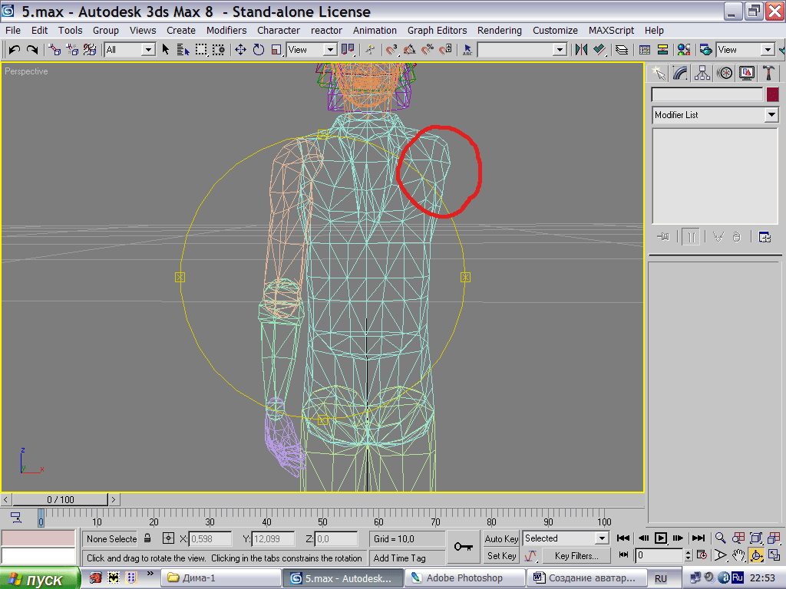Open the Time Configuration dialog

702,555
